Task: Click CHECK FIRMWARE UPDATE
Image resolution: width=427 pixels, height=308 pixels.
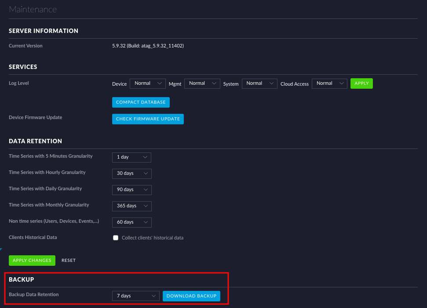Action: click(148, 119)
